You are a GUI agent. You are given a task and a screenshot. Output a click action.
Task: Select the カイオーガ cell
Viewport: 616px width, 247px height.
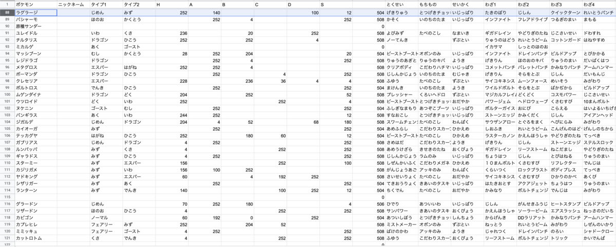35,130
